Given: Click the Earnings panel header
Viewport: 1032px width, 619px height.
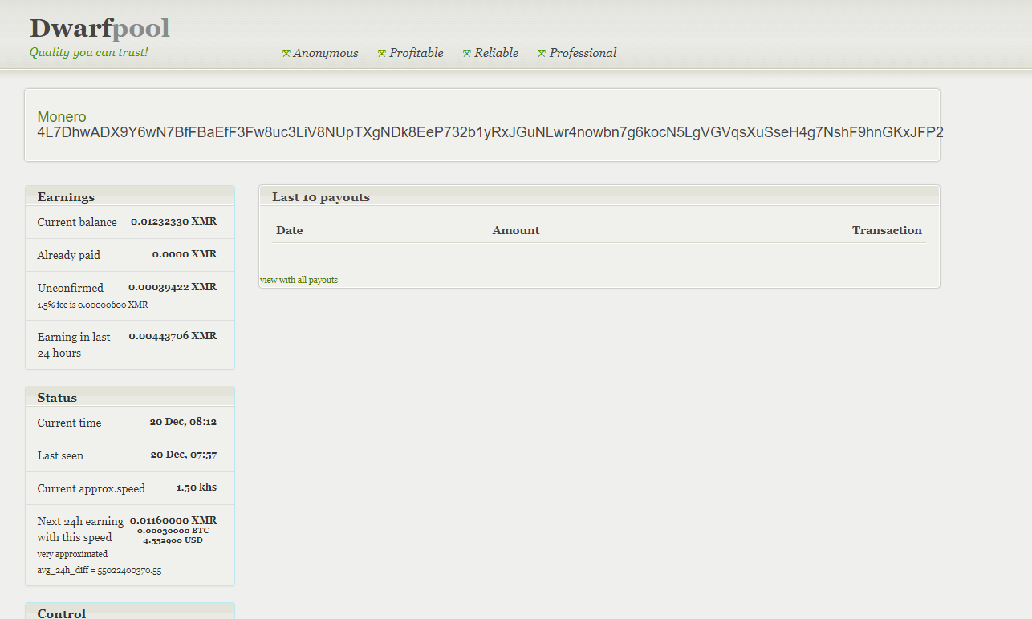Looking at the screenshot, I should click(66, 197).
